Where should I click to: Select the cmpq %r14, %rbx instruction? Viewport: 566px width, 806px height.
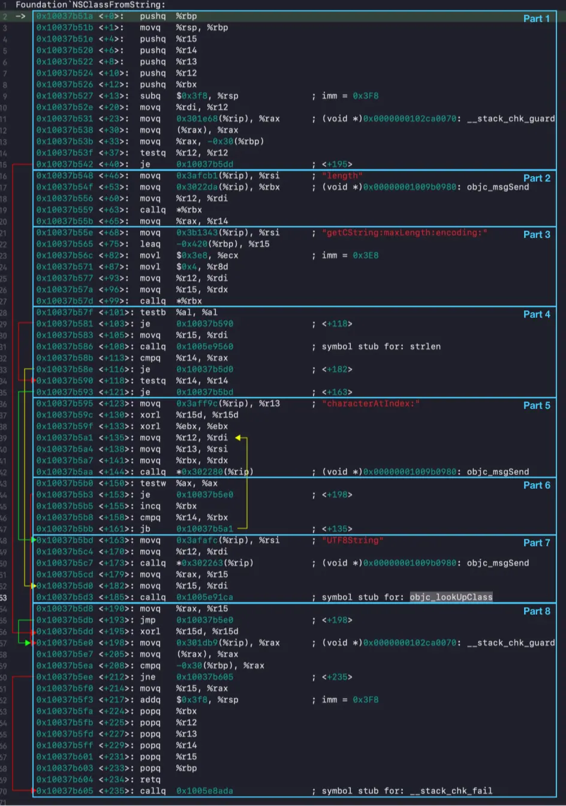click(184, 518)
